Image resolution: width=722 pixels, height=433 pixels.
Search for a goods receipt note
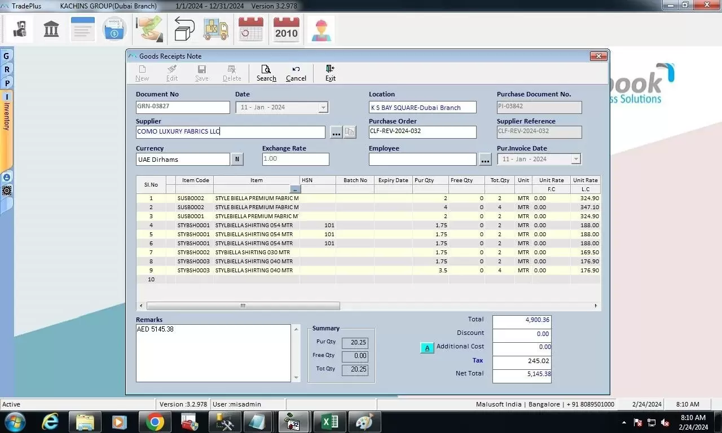pos(266,73)
